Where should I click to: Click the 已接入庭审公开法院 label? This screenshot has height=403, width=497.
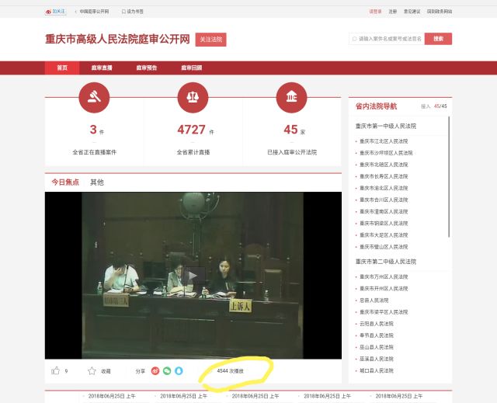tap(292, 152)
